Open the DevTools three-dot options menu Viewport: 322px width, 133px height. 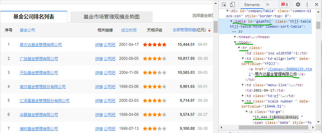(307, 4)
